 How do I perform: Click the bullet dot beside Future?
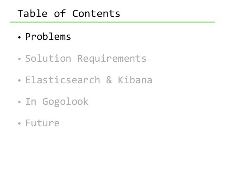(x=19, y=123)
